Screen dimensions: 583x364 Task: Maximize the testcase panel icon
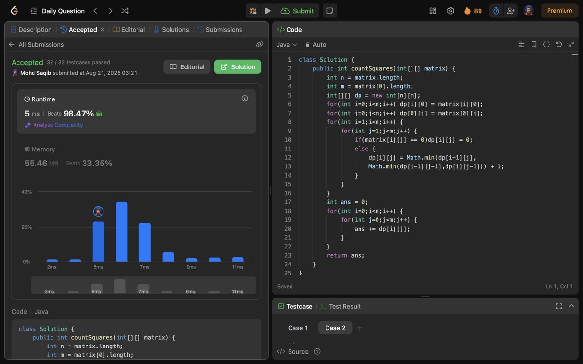[x=559, y=306]
